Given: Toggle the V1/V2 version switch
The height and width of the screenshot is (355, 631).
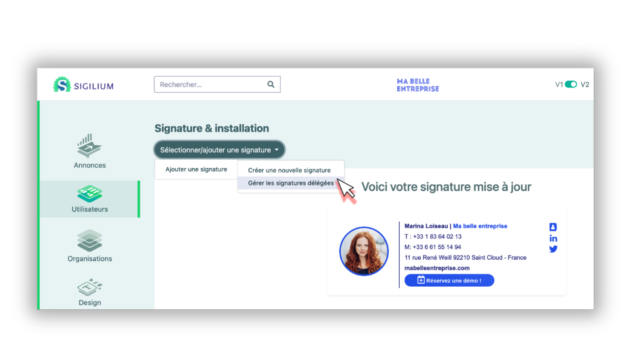Looking at the screenshot, I should [571, 84].
